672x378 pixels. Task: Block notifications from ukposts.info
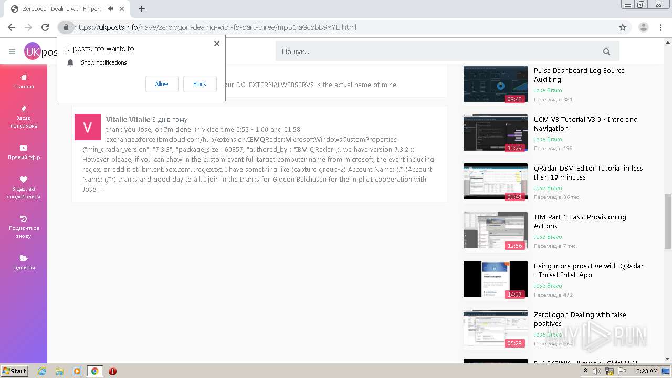199,84
